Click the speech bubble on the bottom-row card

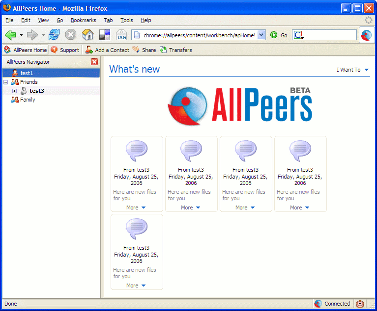click(137, 229)
